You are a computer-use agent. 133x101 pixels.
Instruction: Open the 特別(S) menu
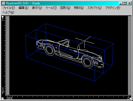pyautogui.click(x=79, y=8)
